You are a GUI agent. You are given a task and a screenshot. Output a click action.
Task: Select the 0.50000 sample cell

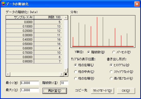pyautogui.click(x=20, y=44)
